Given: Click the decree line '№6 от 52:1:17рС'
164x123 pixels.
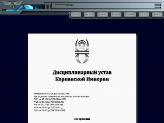Looking at the screenshot, I should [x=49, y=104].
